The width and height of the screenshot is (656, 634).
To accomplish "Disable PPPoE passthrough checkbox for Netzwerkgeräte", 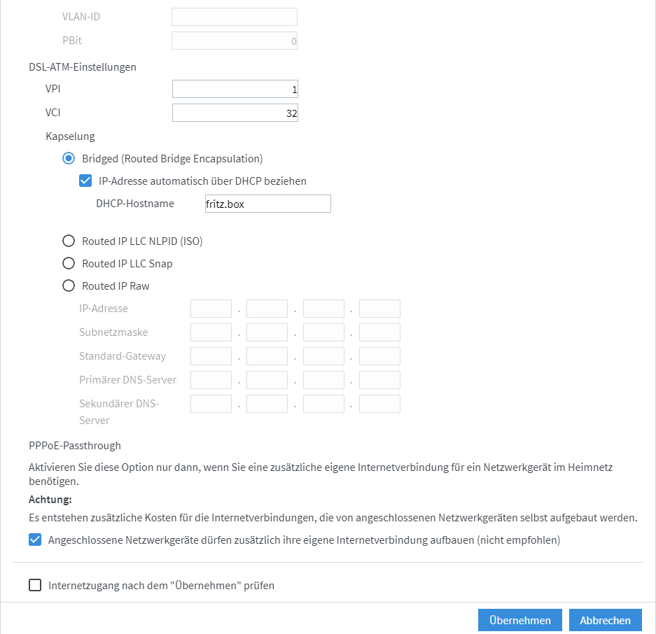I will (35, 540).
